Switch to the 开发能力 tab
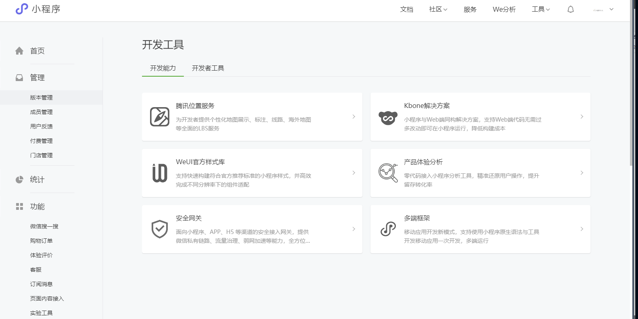 click(x=163, y=68)
